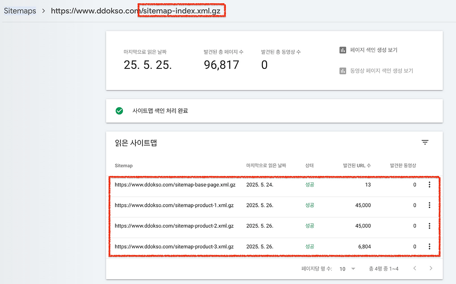This screenshot has width=456, height=284.
Task: Open more options for sitemap-product-2 row
Action: click(429, 226)
